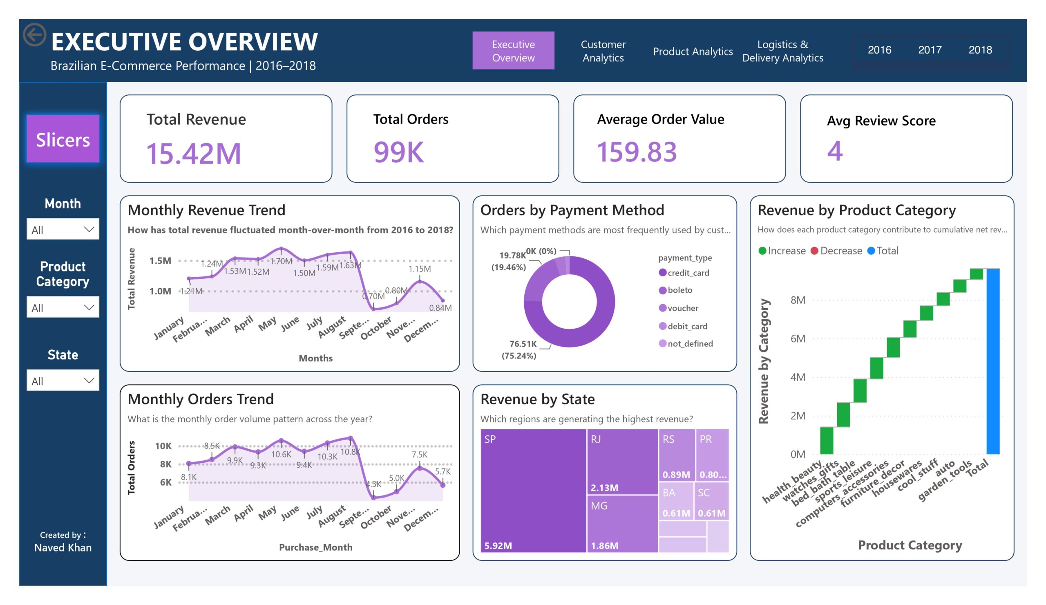This screenshot has height=605, width=1046.
Task: Select the RS treemap tile
Action: tap(677, 455)
